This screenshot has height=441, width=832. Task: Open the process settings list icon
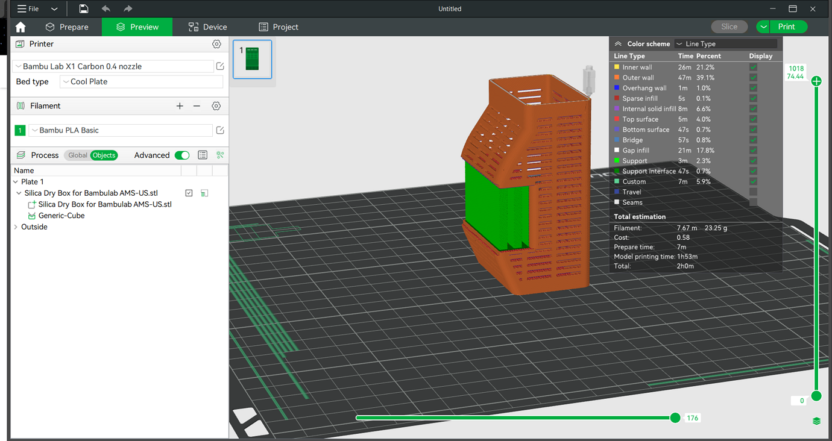tap(203, 155)
